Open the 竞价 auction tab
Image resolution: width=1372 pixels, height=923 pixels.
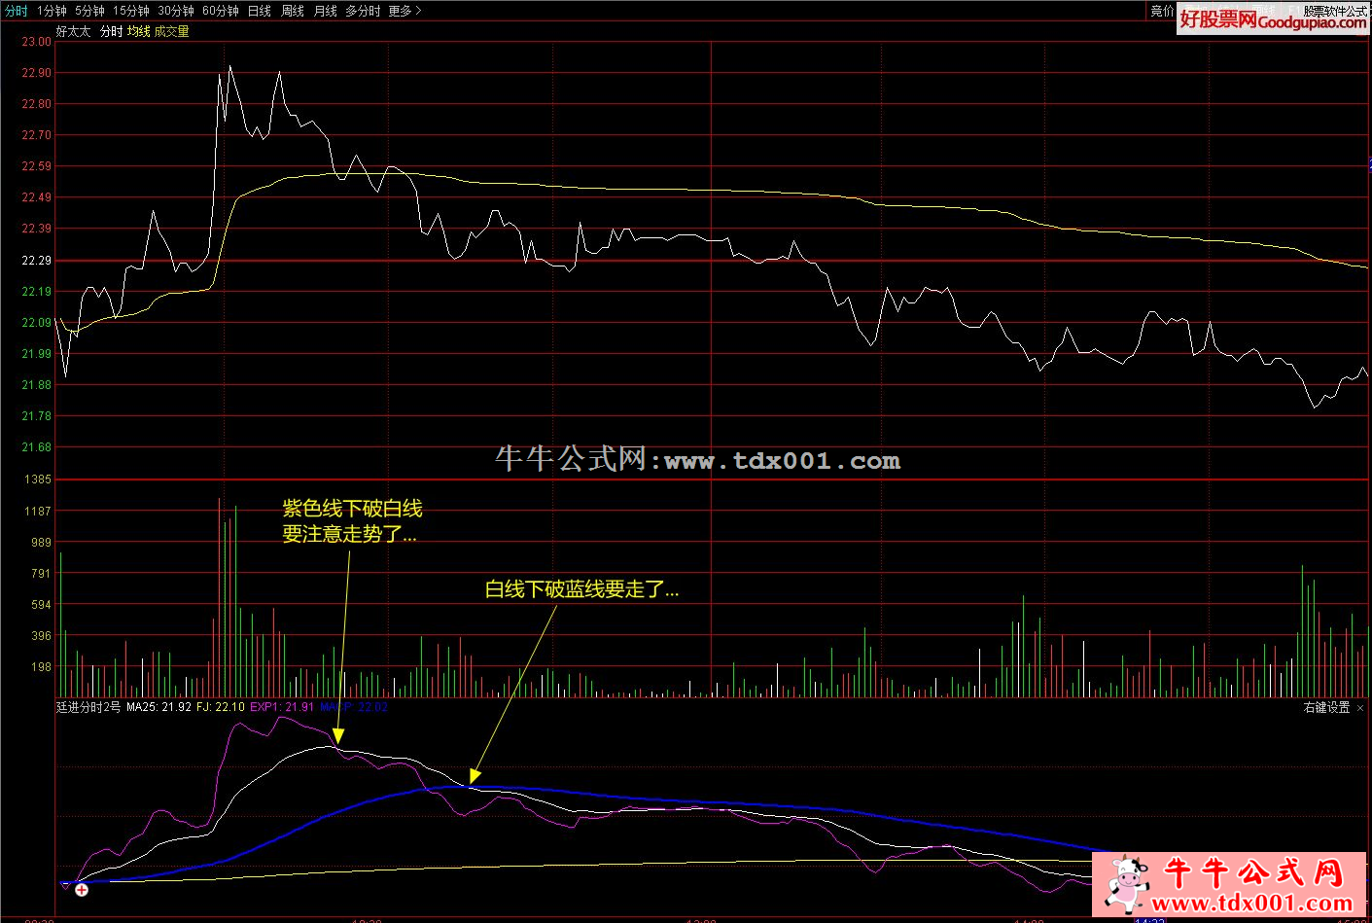pyautogui.click(x=1163, y=11)
